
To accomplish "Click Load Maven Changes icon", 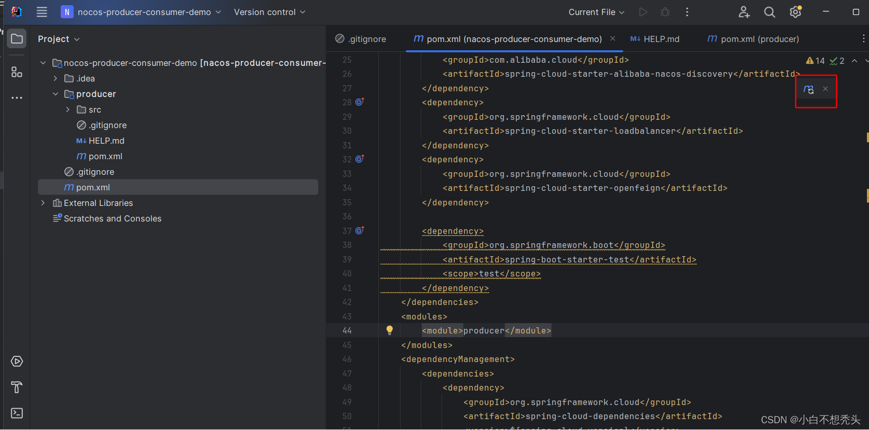I will pos(808,89).
